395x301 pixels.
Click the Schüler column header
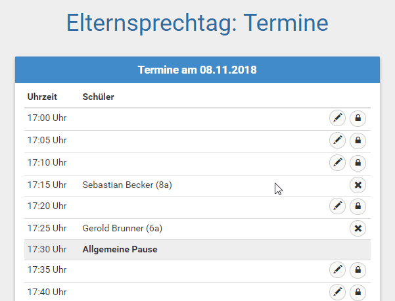(x=98, y=97)
